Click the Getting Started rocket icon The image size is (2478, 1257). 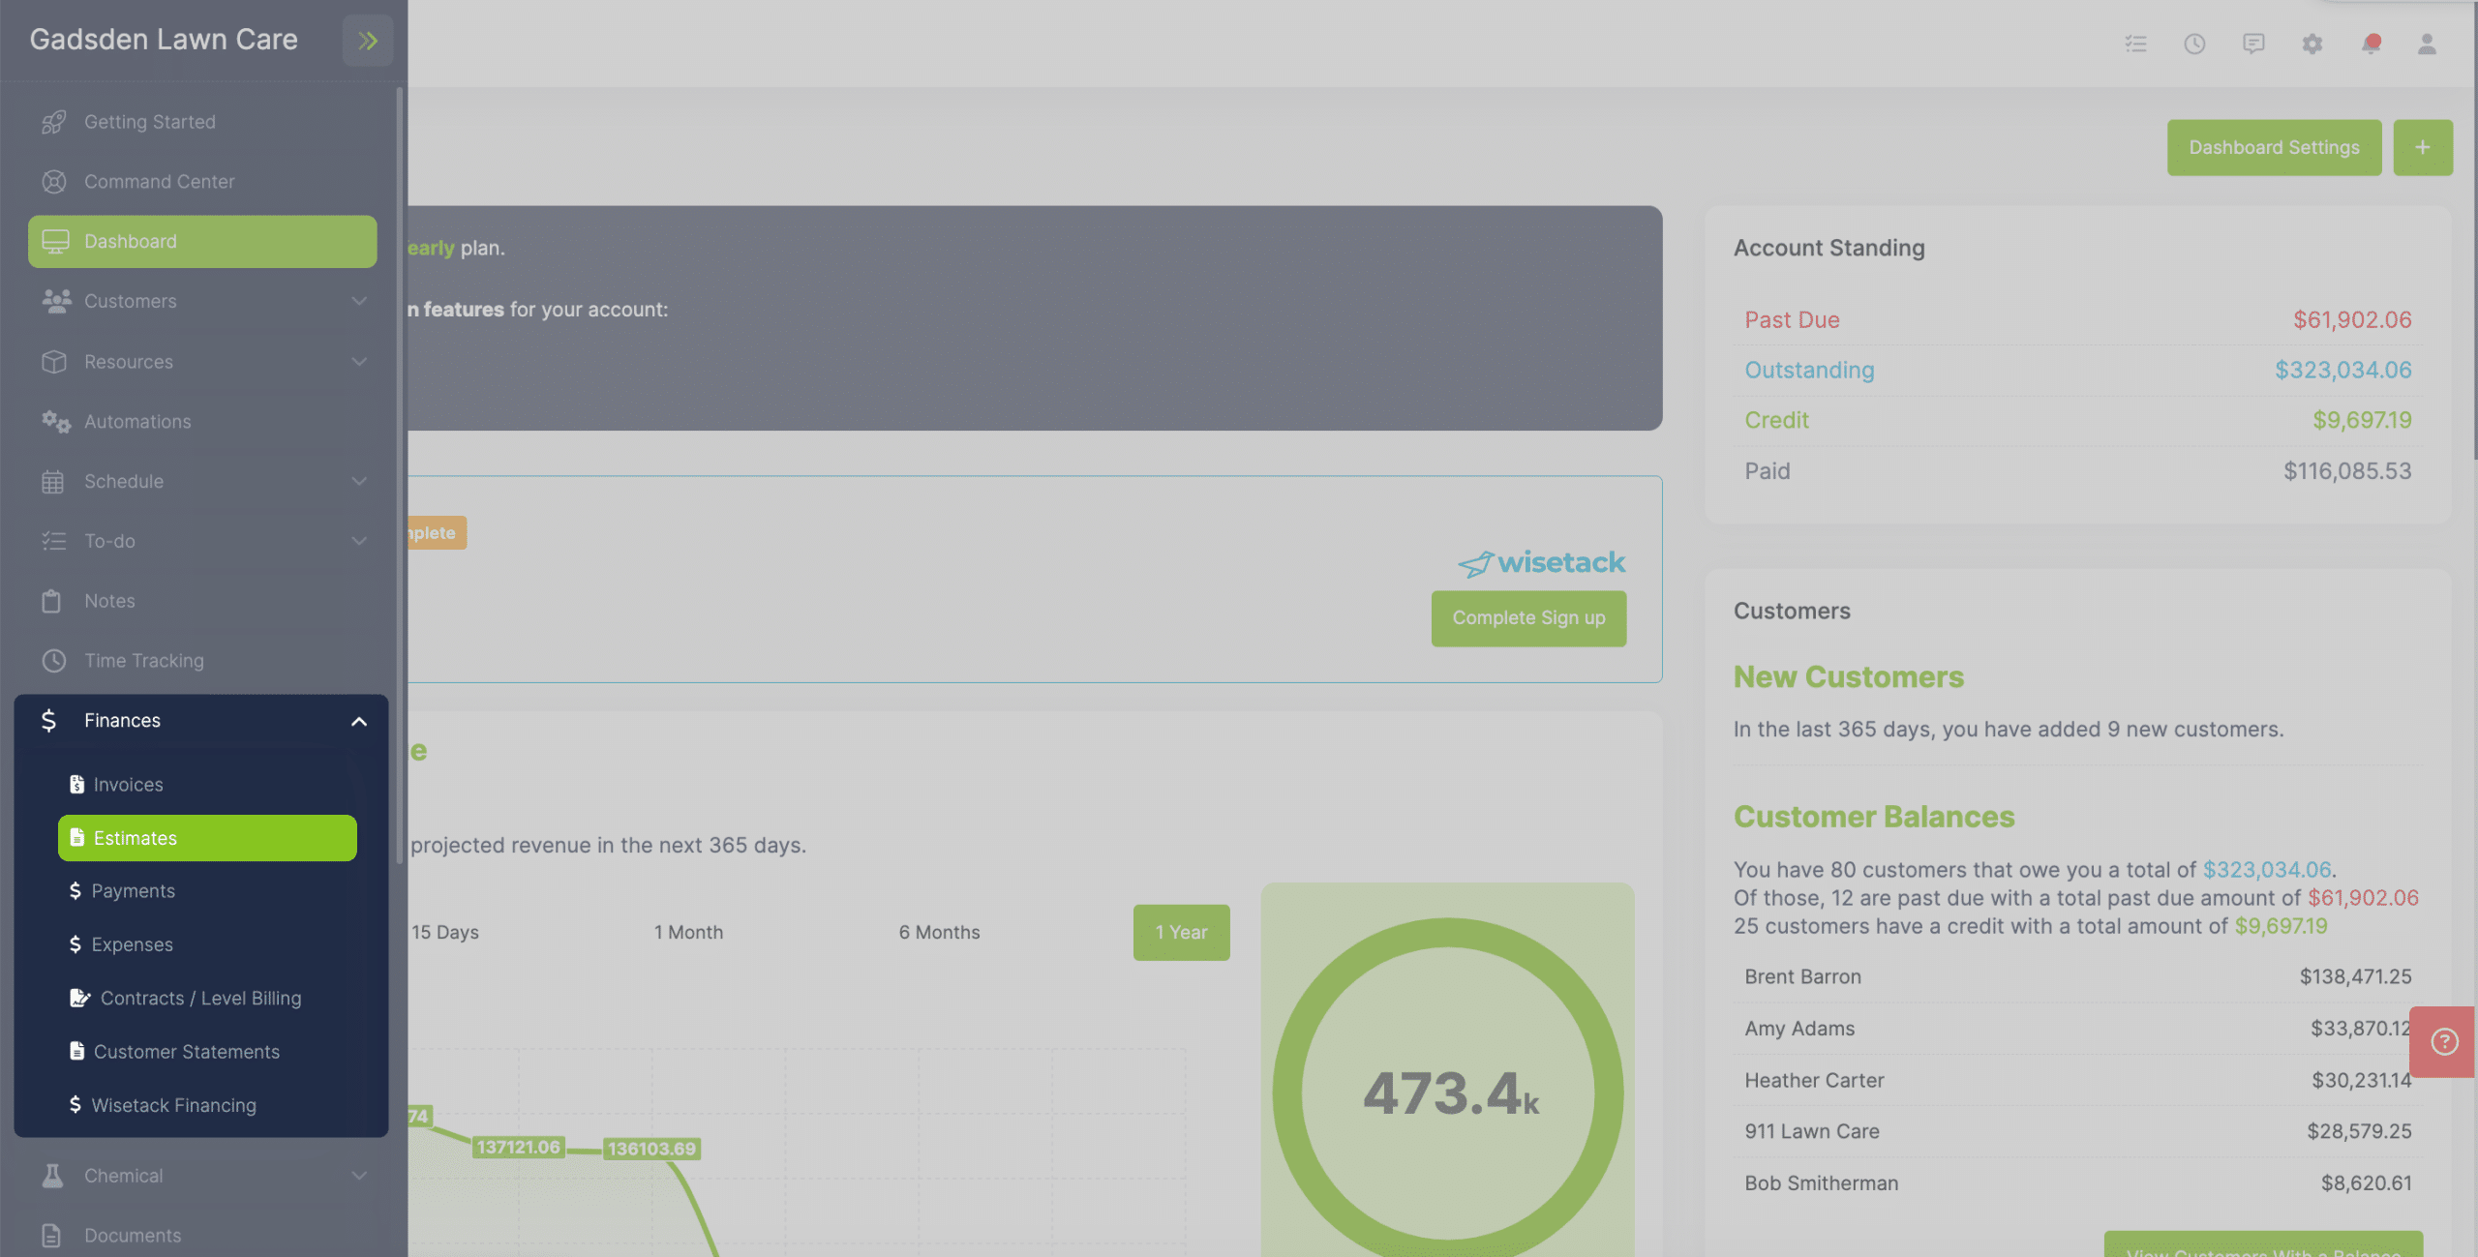tap(54, 122)
